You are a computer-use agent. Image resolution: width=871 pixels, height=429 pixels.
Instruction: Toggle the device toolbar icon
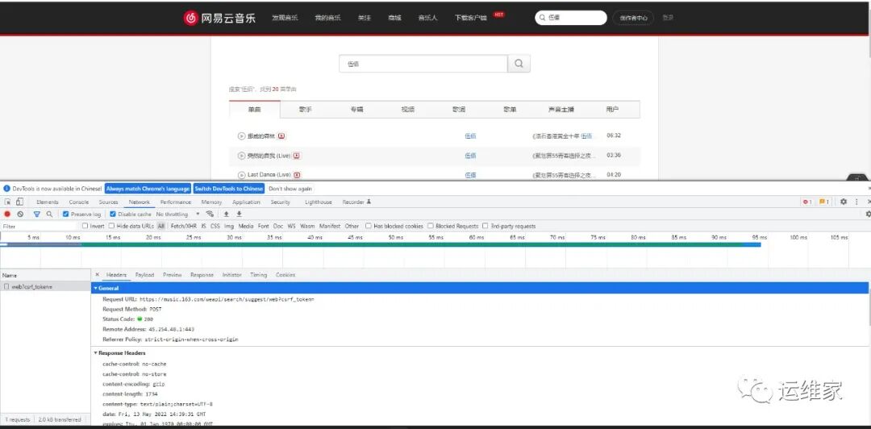(19, 202)
